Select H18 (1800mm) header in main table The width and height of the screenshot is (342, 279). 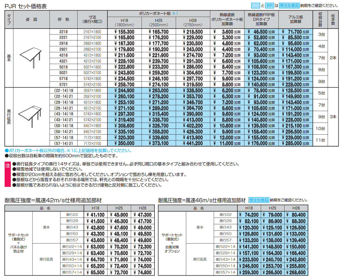(124, 22)
